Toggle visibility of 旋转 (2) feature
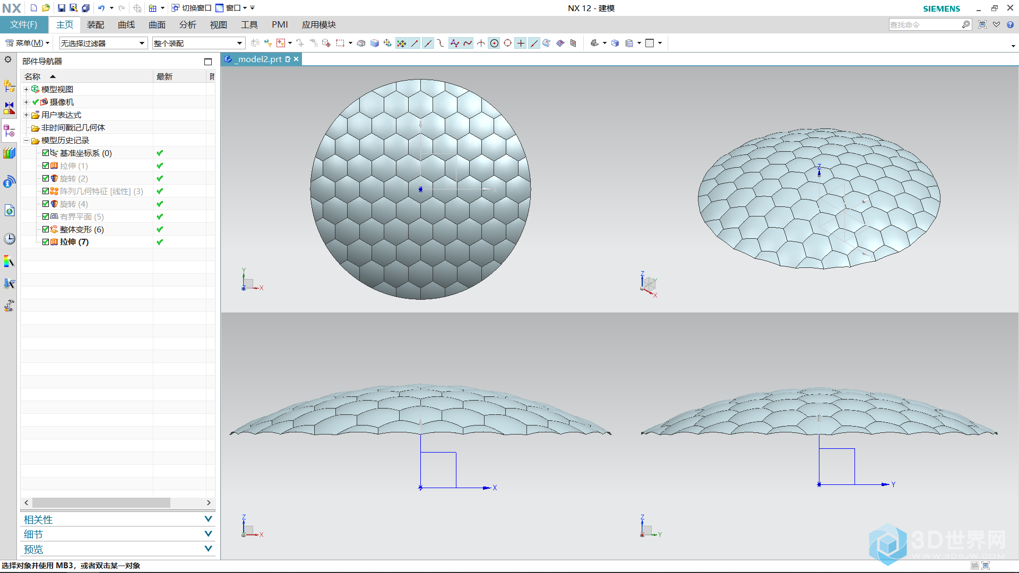 click(45, 178)
